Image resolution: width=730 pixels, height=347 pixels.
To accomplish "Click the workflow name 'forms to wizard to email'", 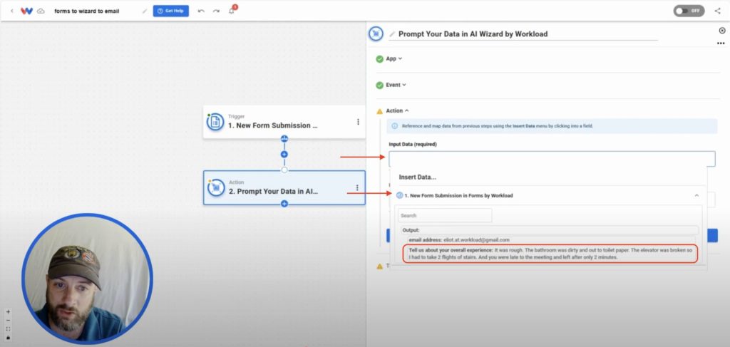I will 86,11.
